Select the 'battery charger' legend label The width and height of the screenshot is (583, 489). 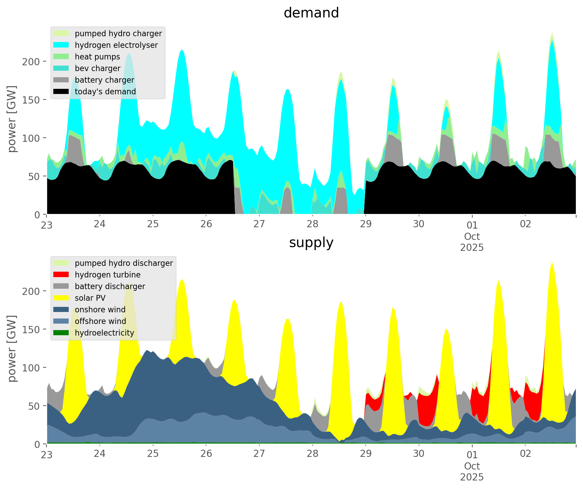coord(104,80)
